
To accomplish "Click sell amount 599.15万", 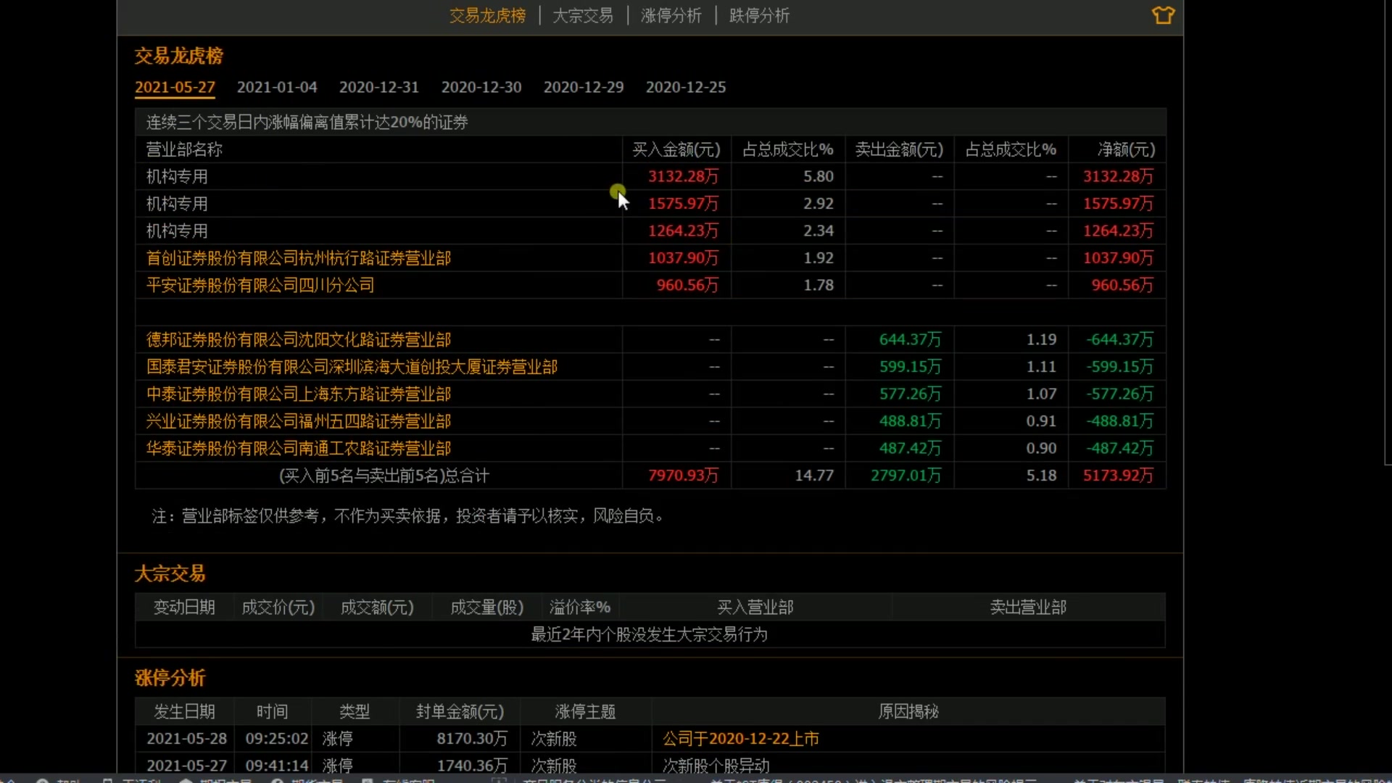I will click(x=910, y=367).
